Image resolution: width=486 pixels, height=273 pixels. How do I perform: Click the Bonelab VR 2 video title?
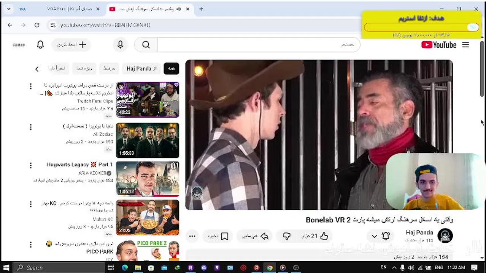[x=380, y=220]
